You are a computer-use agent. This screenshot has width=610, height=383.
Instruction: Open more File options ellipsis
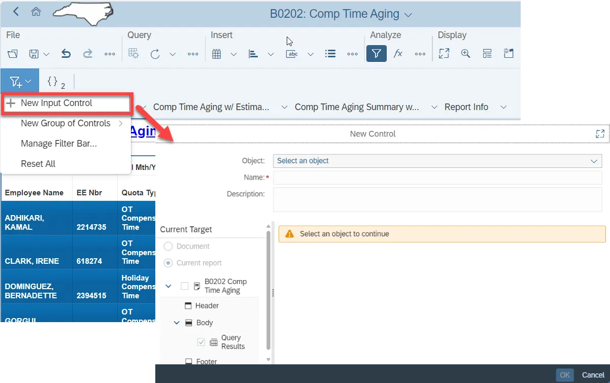click(110, 54)
